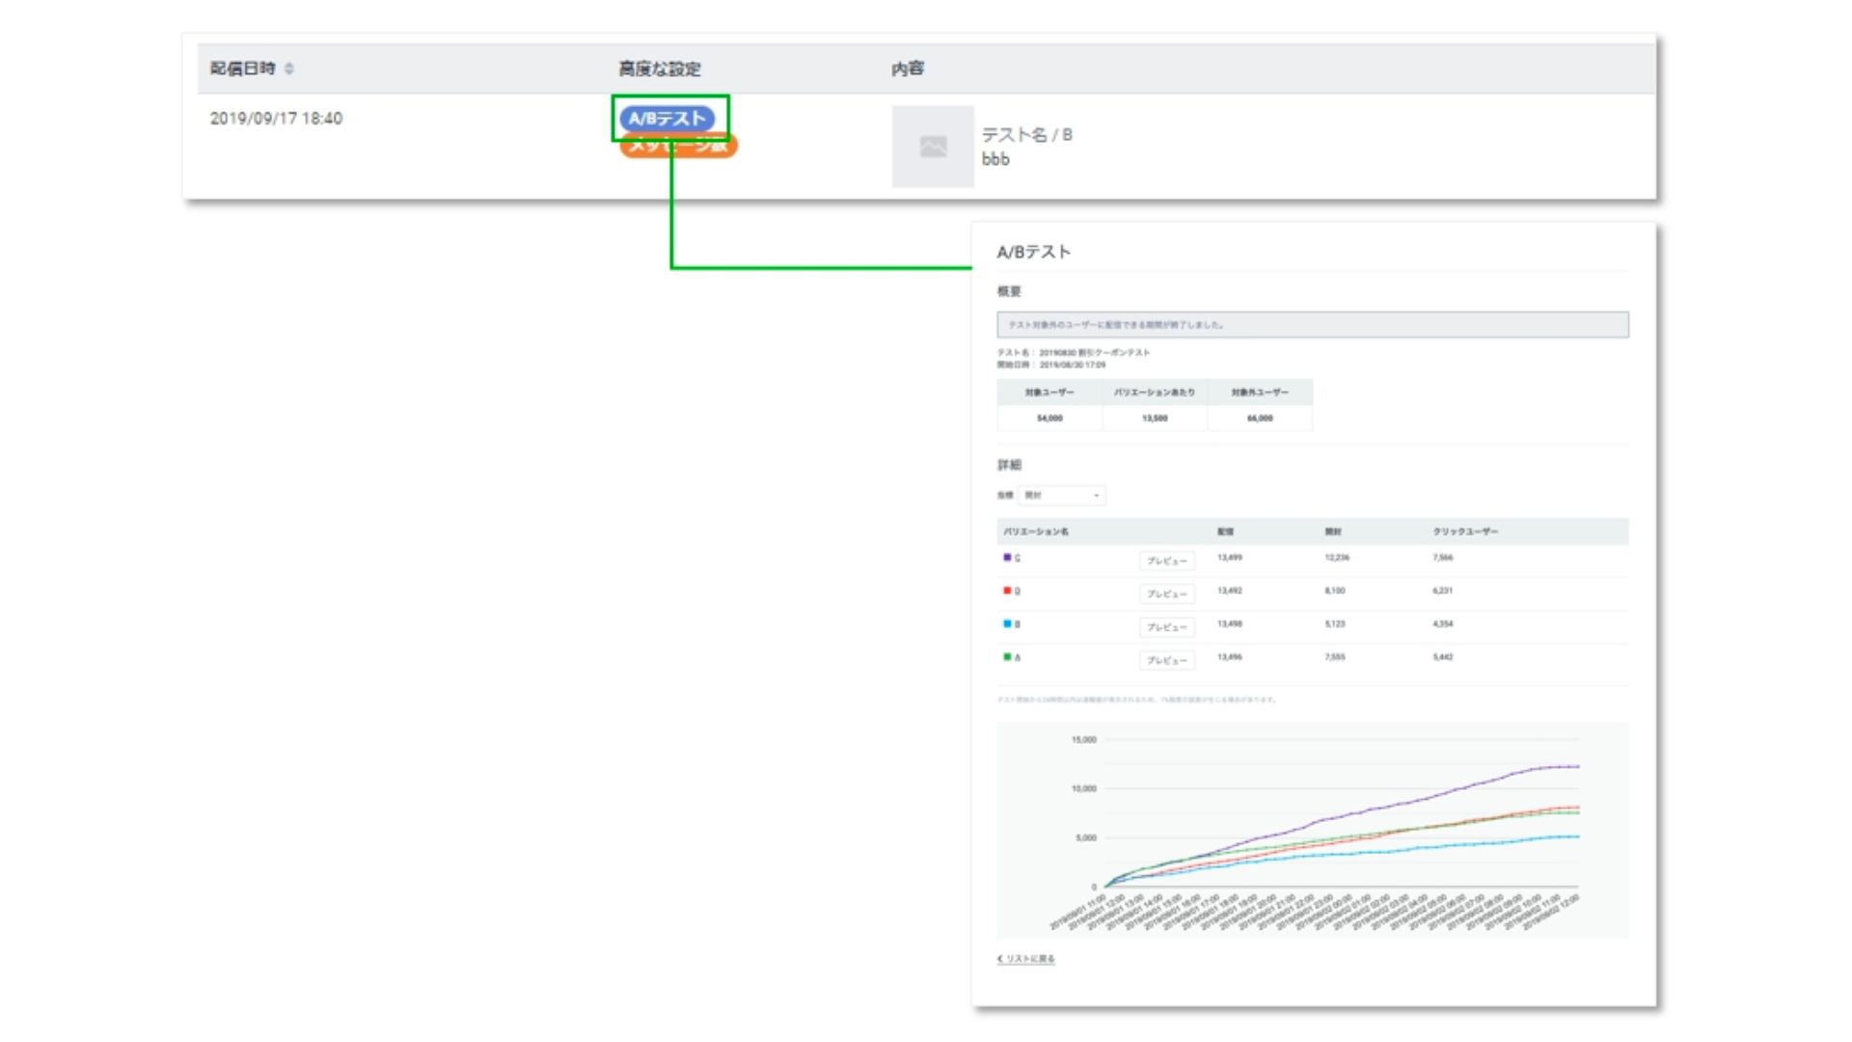Screen dimensions: 1852x1042
Task: Click リストに戻る back link
Action: (1030, 959)
